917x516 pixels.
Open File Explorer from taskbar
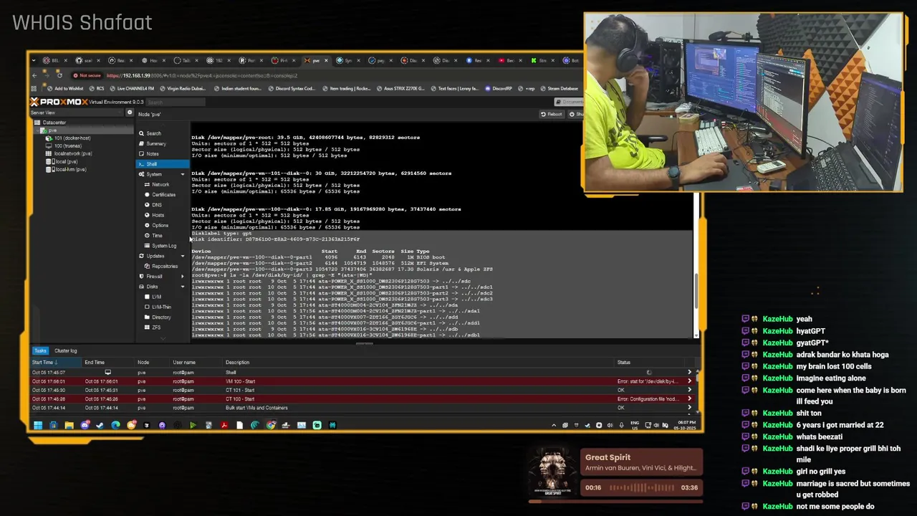(x=69, y=425)
